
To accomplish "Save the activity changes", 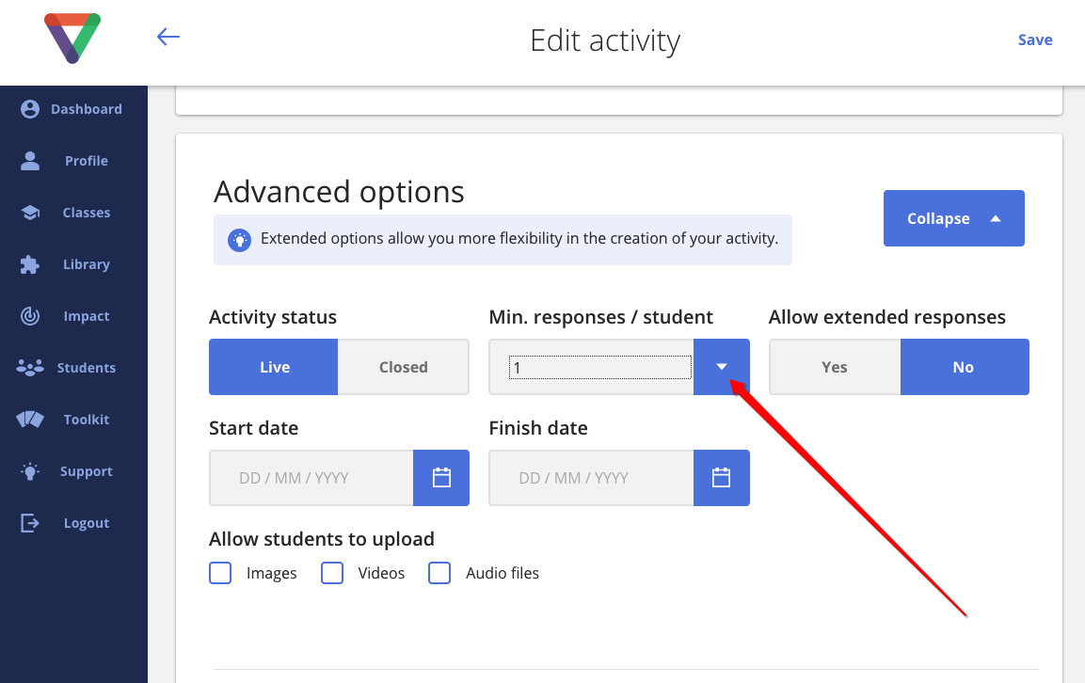I will (1034, 40).
